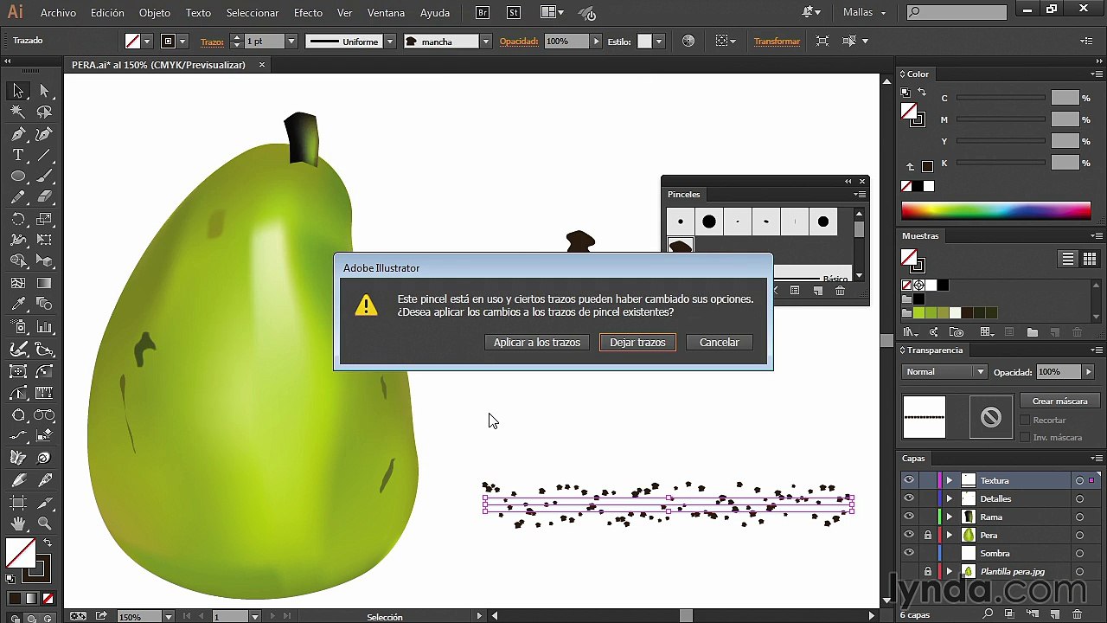The height and width of the screenshot is (623, 1107).
Task: Open the Uniforme stroke profile dropdown
Action: (x=390, y=42)
